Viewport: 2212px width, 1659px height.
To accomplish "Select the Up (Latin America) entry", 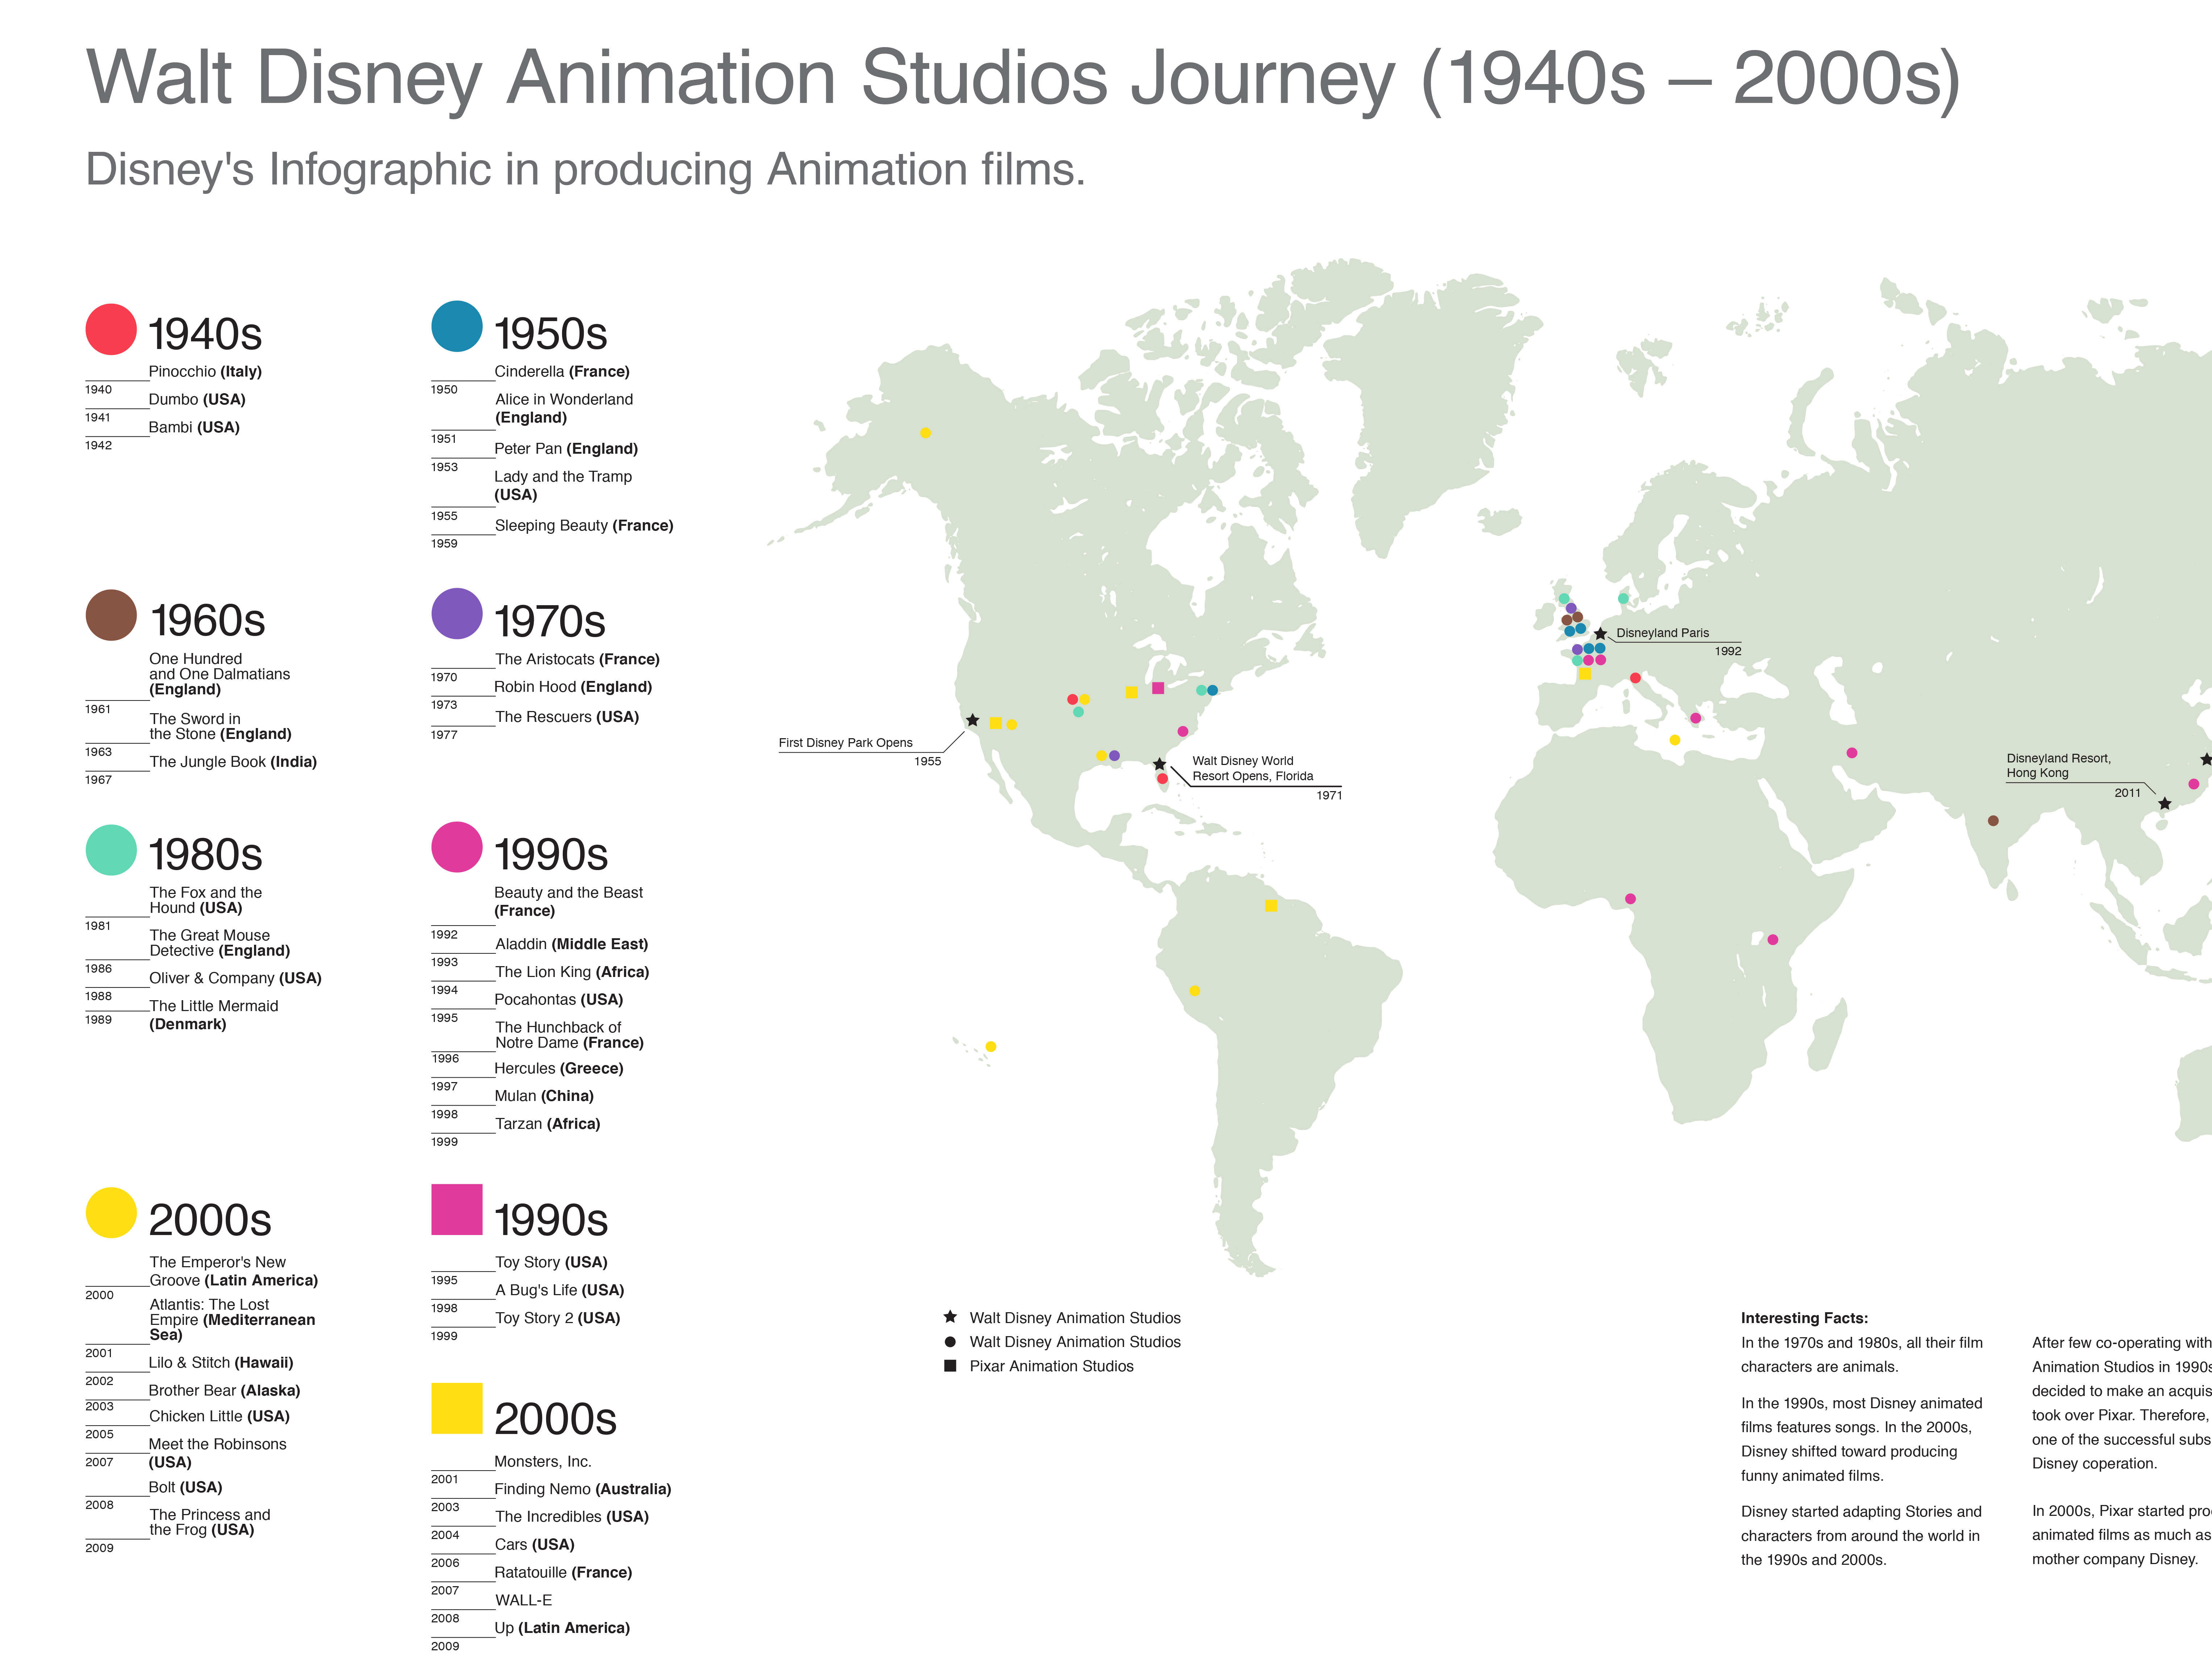I will [x=562, y=1628].
